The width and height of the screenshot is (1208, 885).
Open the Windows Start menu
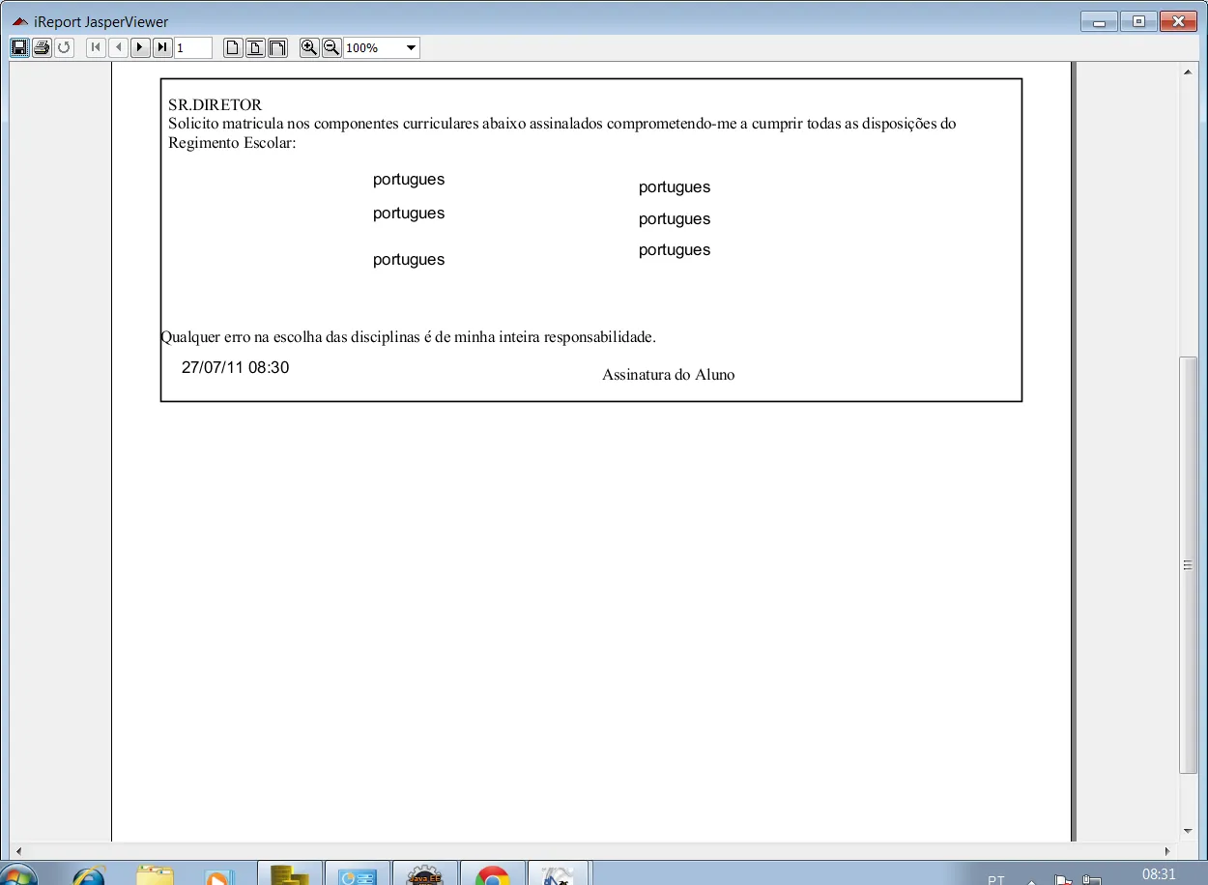click(19, 874)
